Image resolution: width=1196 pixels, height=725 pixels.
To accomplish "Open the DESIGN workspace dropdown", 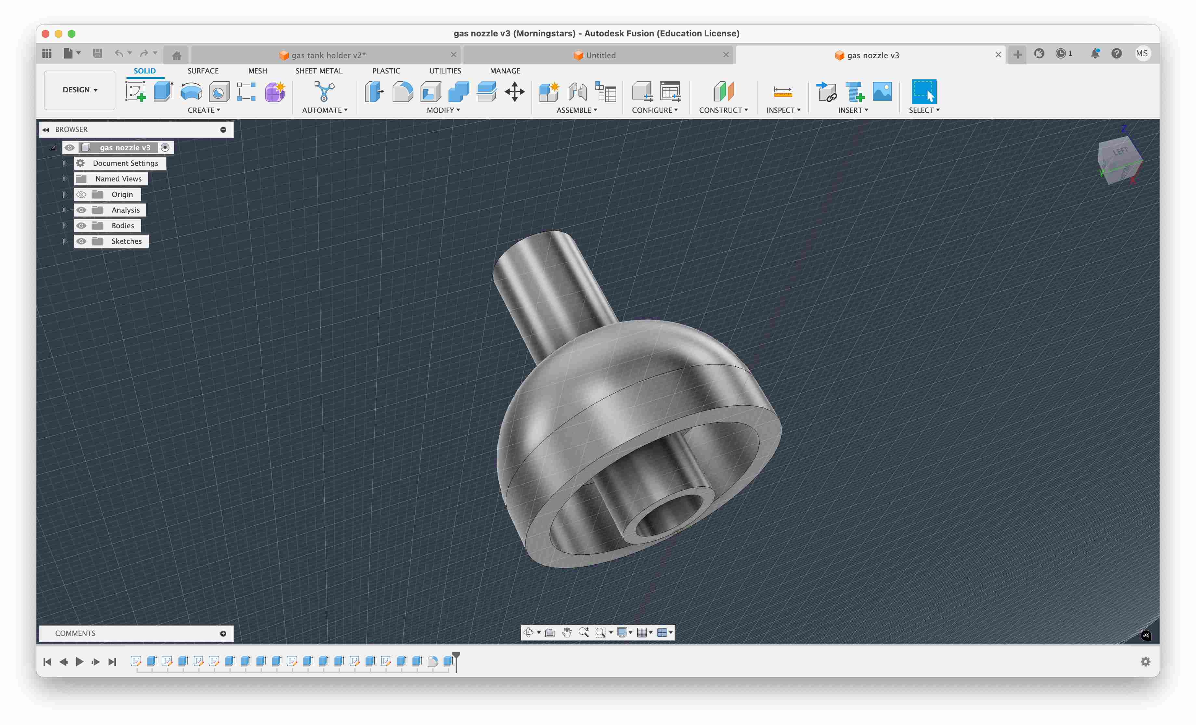I will click(80, 90).
